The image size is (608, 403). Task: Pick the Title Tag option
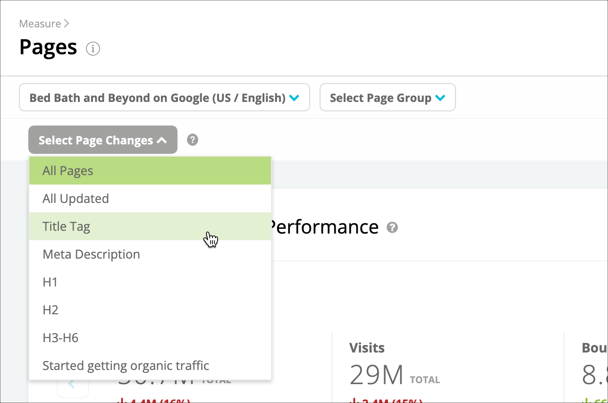(x=150, y=227)
